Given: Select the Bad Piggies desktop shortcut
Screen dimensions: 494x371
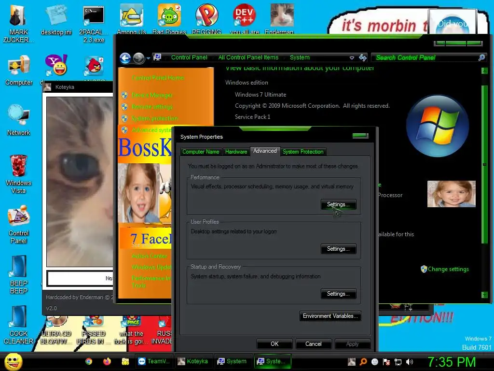Looking at the screenshot, I should click(169, 20).
